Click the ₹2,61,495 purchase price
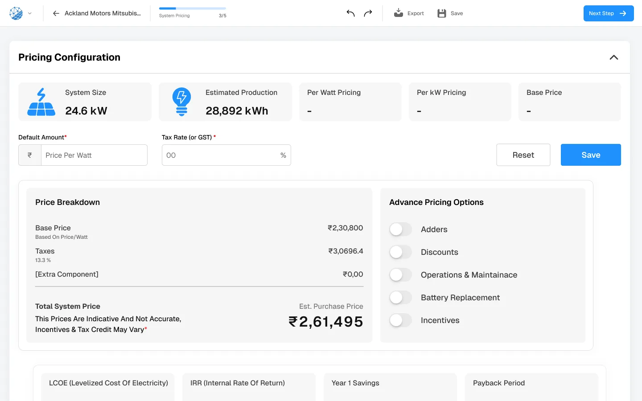The width and height of the screenshot is (642, 401). pyautogui.click(x=326, y=322)
